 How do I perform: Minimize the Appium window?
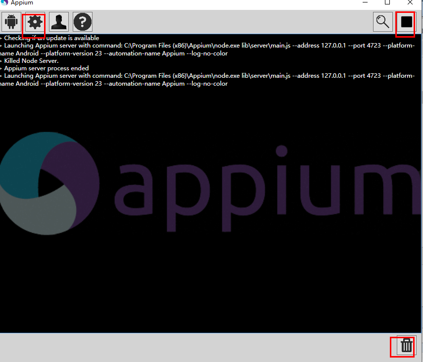point(365,2)
